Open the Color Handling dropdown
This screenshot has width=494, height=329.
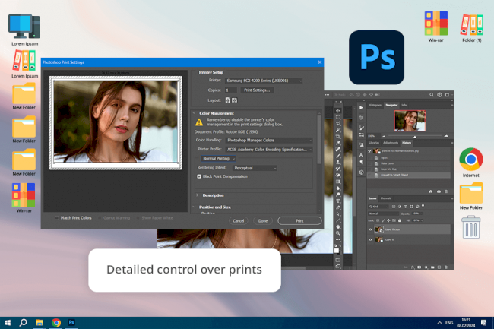click(268, 140)
